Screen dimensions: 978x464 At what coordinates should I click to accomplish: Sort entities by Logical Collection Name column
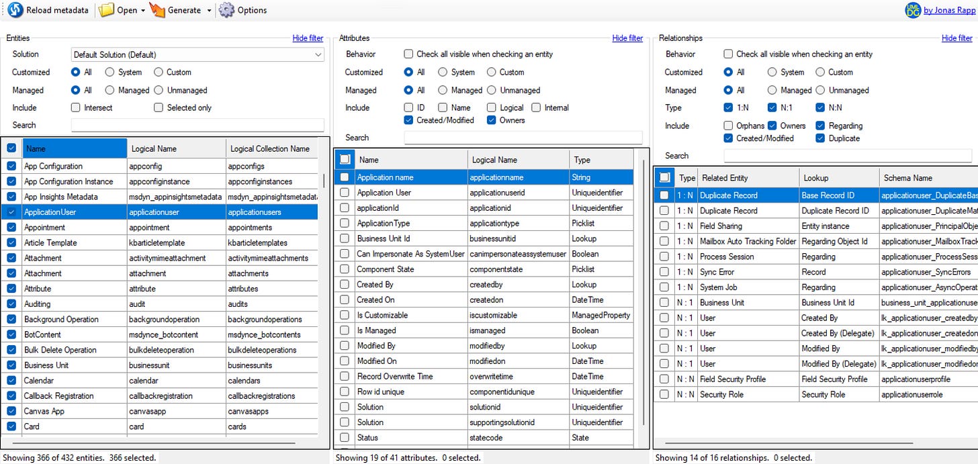click(x=271, y=148)
